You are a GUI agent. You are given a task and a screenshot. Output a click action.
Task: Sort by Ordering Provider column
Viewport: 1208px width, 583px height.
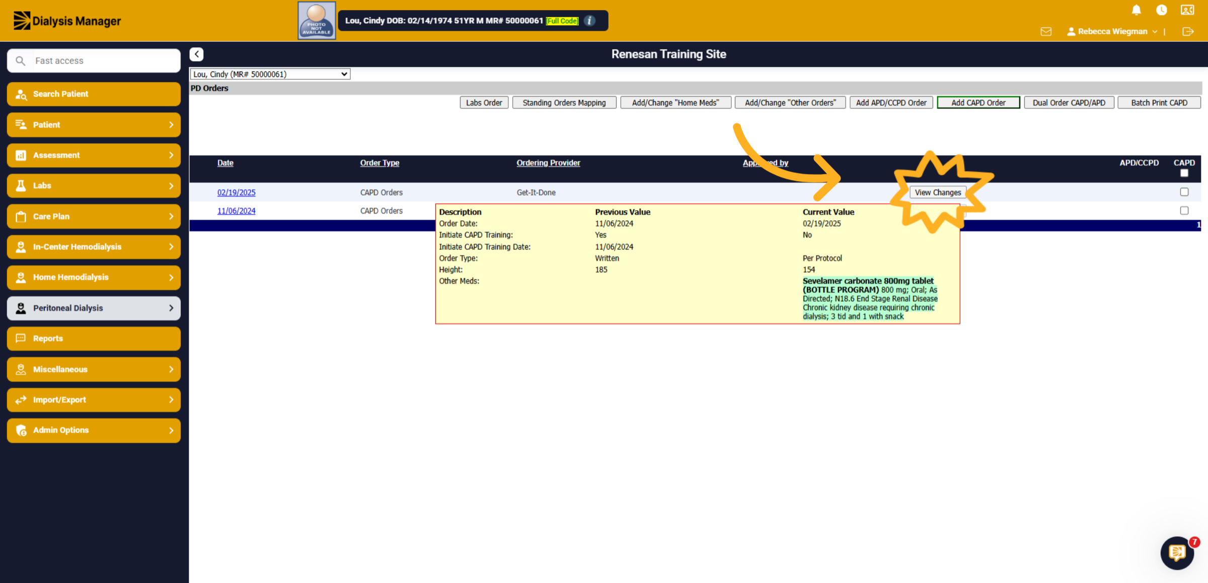[x=548, y=163]
